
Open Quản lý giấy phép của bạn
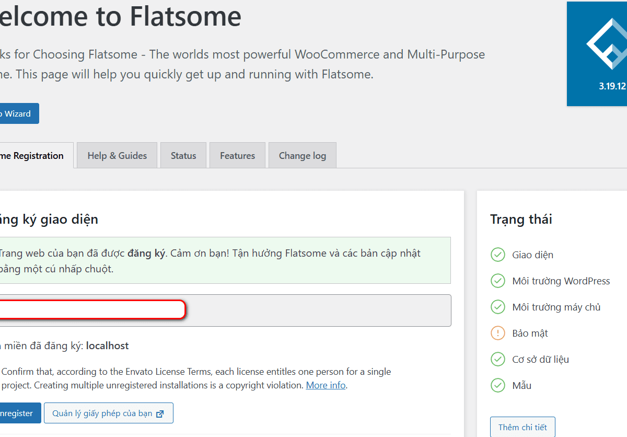tap(108, 413)
